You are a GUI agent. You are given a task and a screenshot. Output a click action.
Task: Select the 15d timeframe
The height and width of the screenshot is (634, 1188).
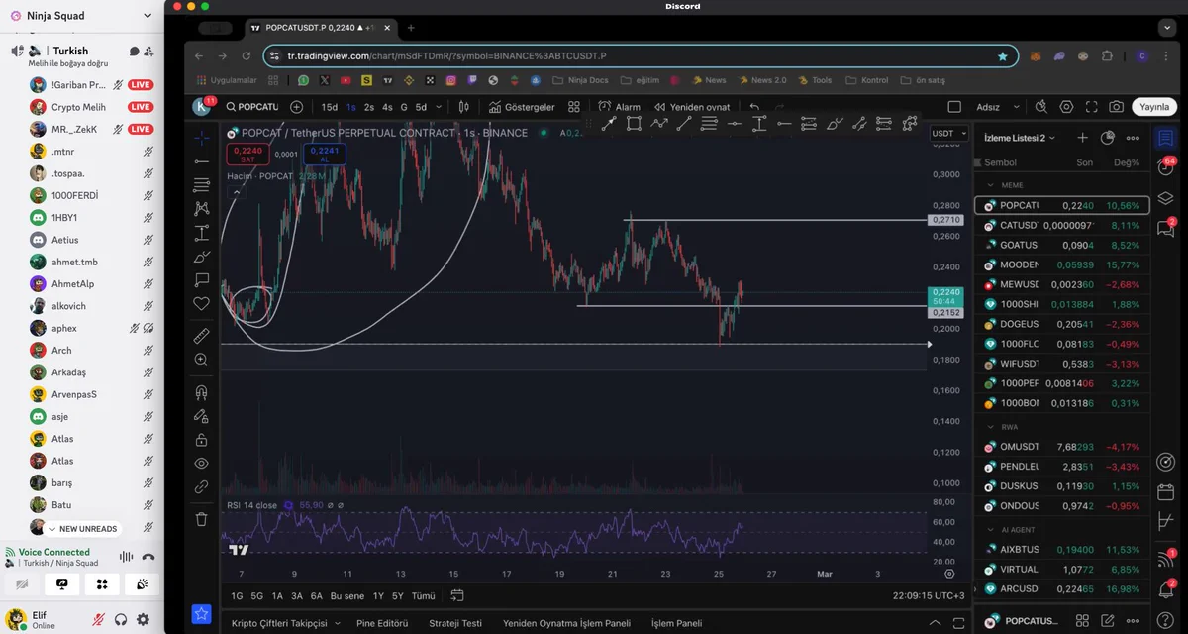pos(330,107)
